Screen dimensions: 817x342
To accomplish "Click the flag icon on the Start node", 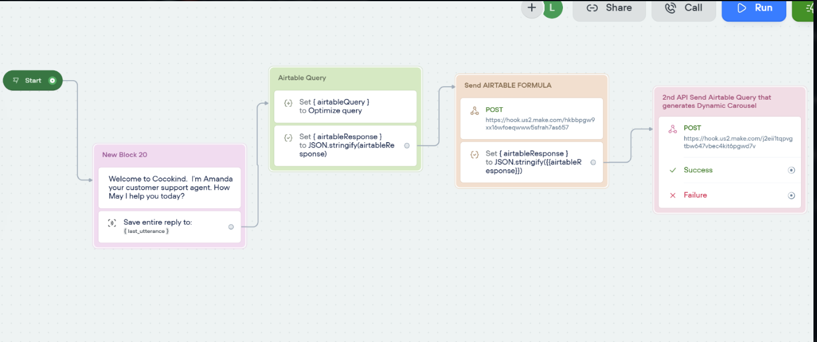I will pyautogui.click(x=16, y=80).
